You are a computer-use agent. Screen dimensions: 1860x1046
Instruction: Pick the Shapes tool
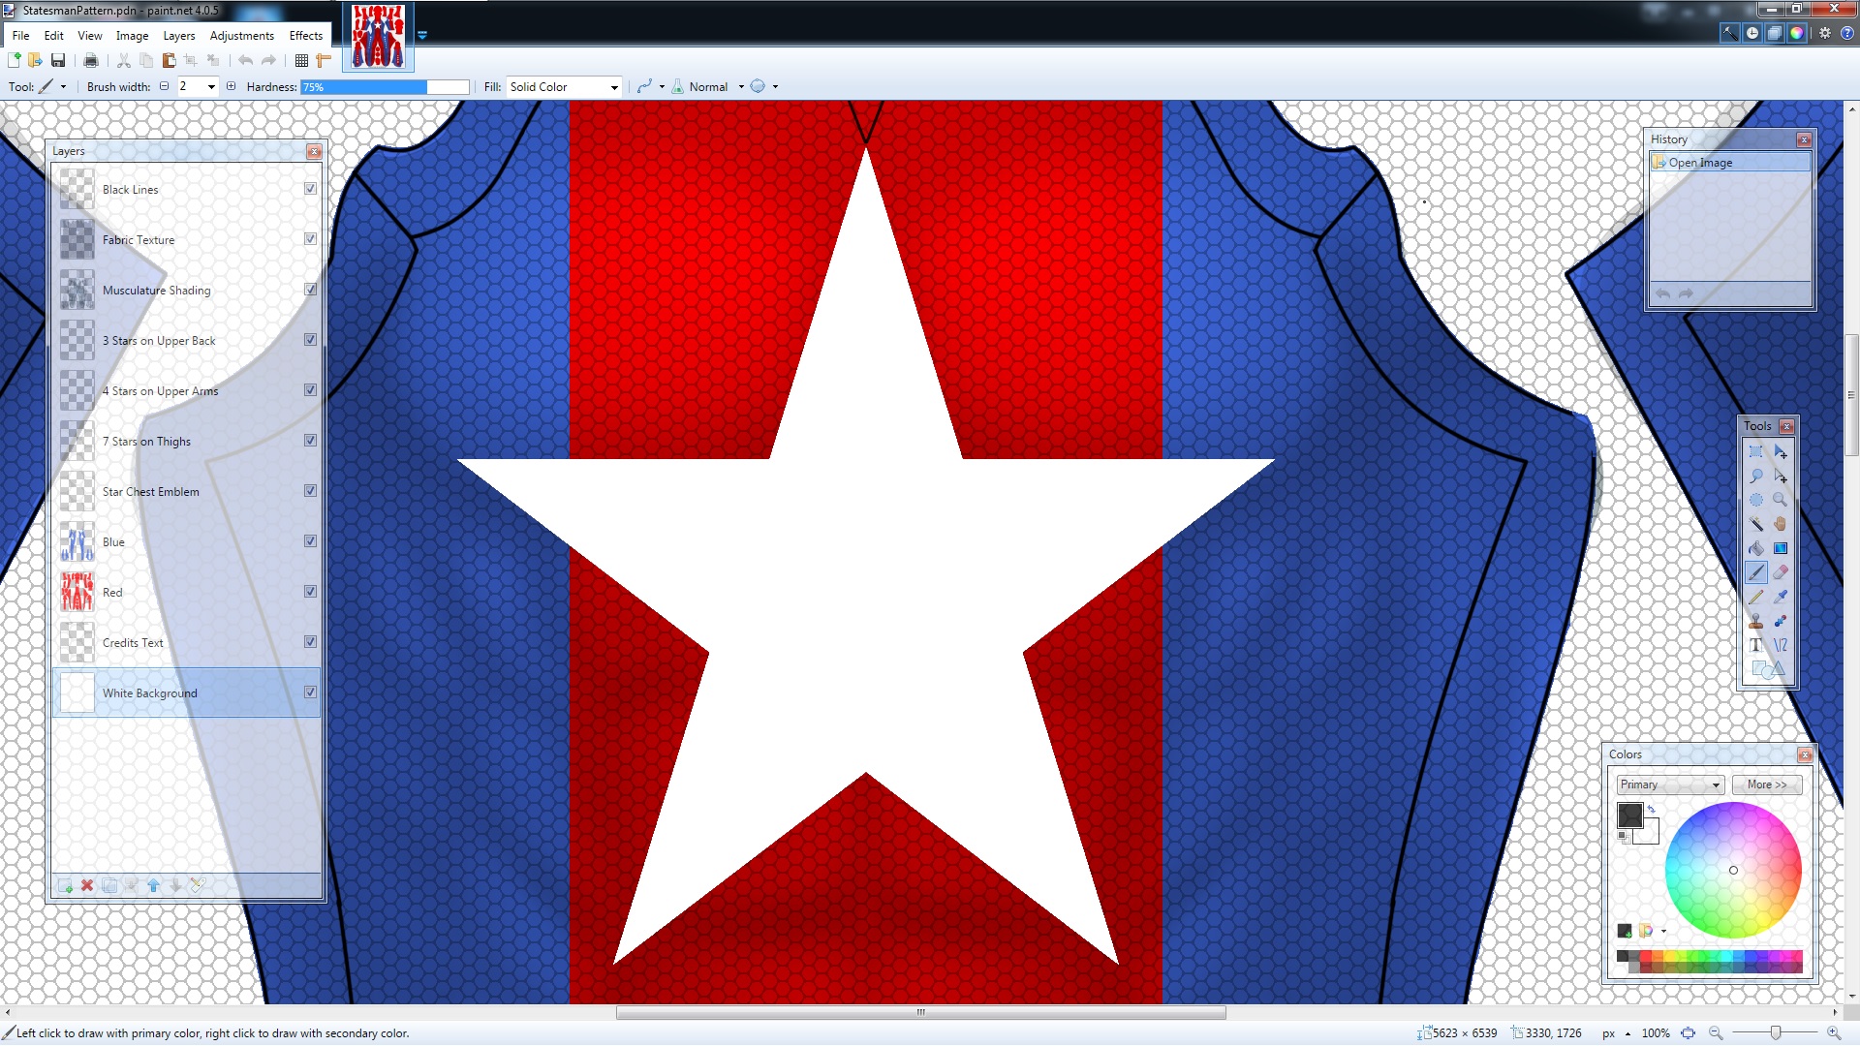pos(1768,669)
